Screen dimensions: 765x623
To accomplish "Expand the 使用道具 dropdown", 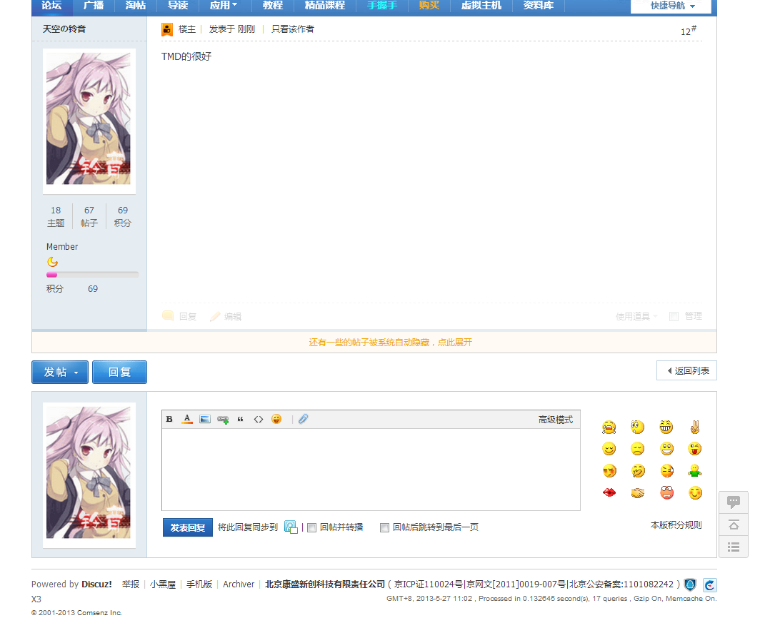I will (636, 316).
